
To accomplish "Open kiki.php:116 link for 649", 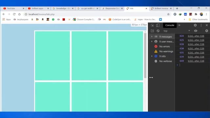I will 196,61.
